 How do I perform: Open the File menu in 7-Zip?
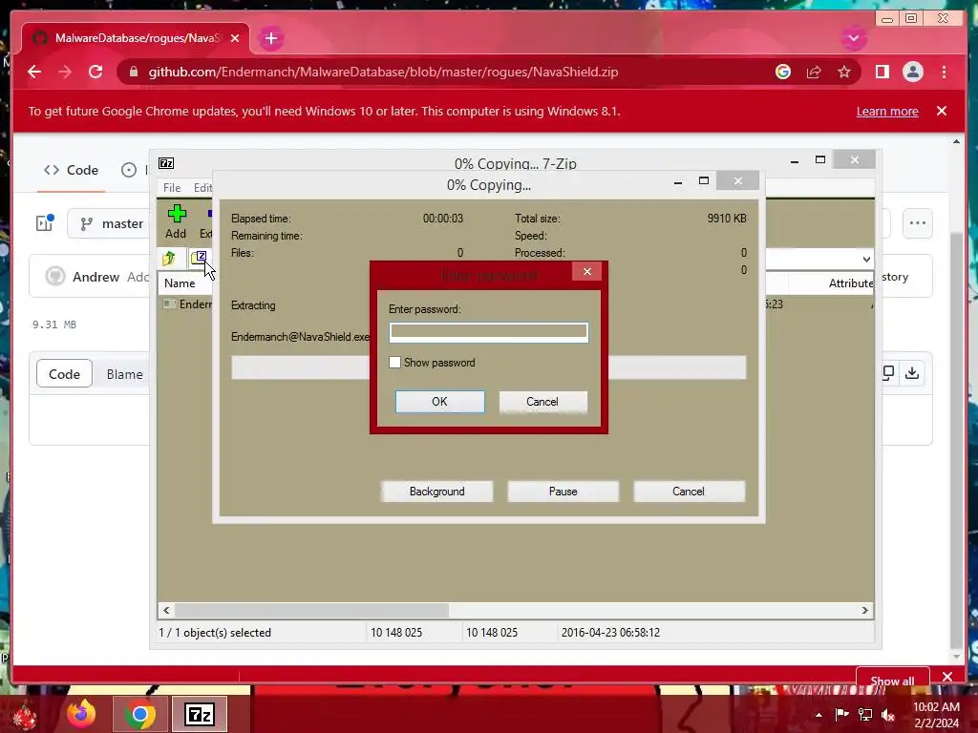tap(172, 188)
